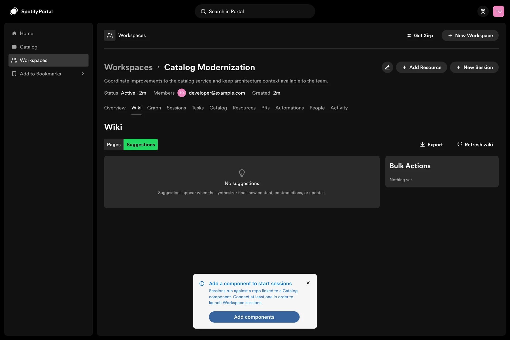Click Refresh wiki

475,144
